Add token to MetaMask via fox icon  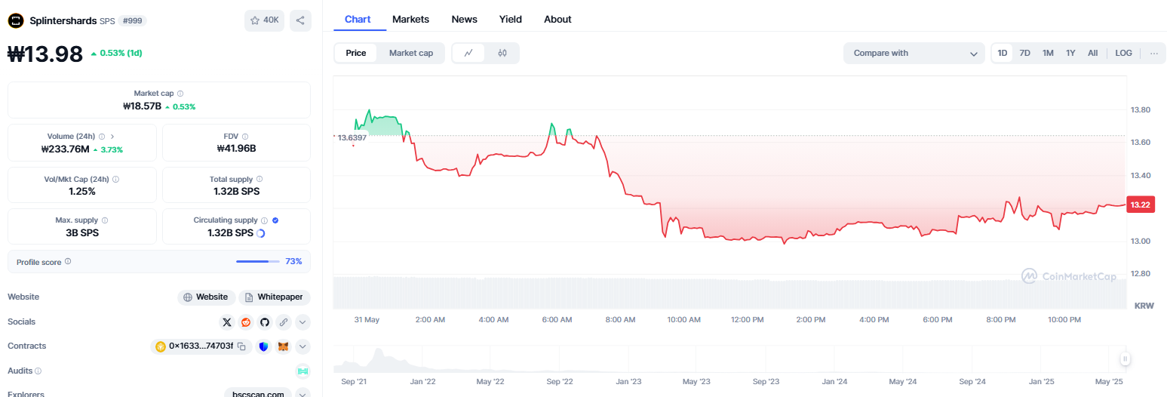pyautogui.click(x=283, y=346)
